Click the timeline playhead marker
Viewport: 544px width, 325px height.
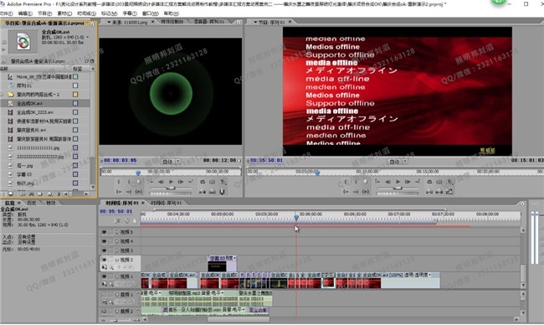point(296,217)
